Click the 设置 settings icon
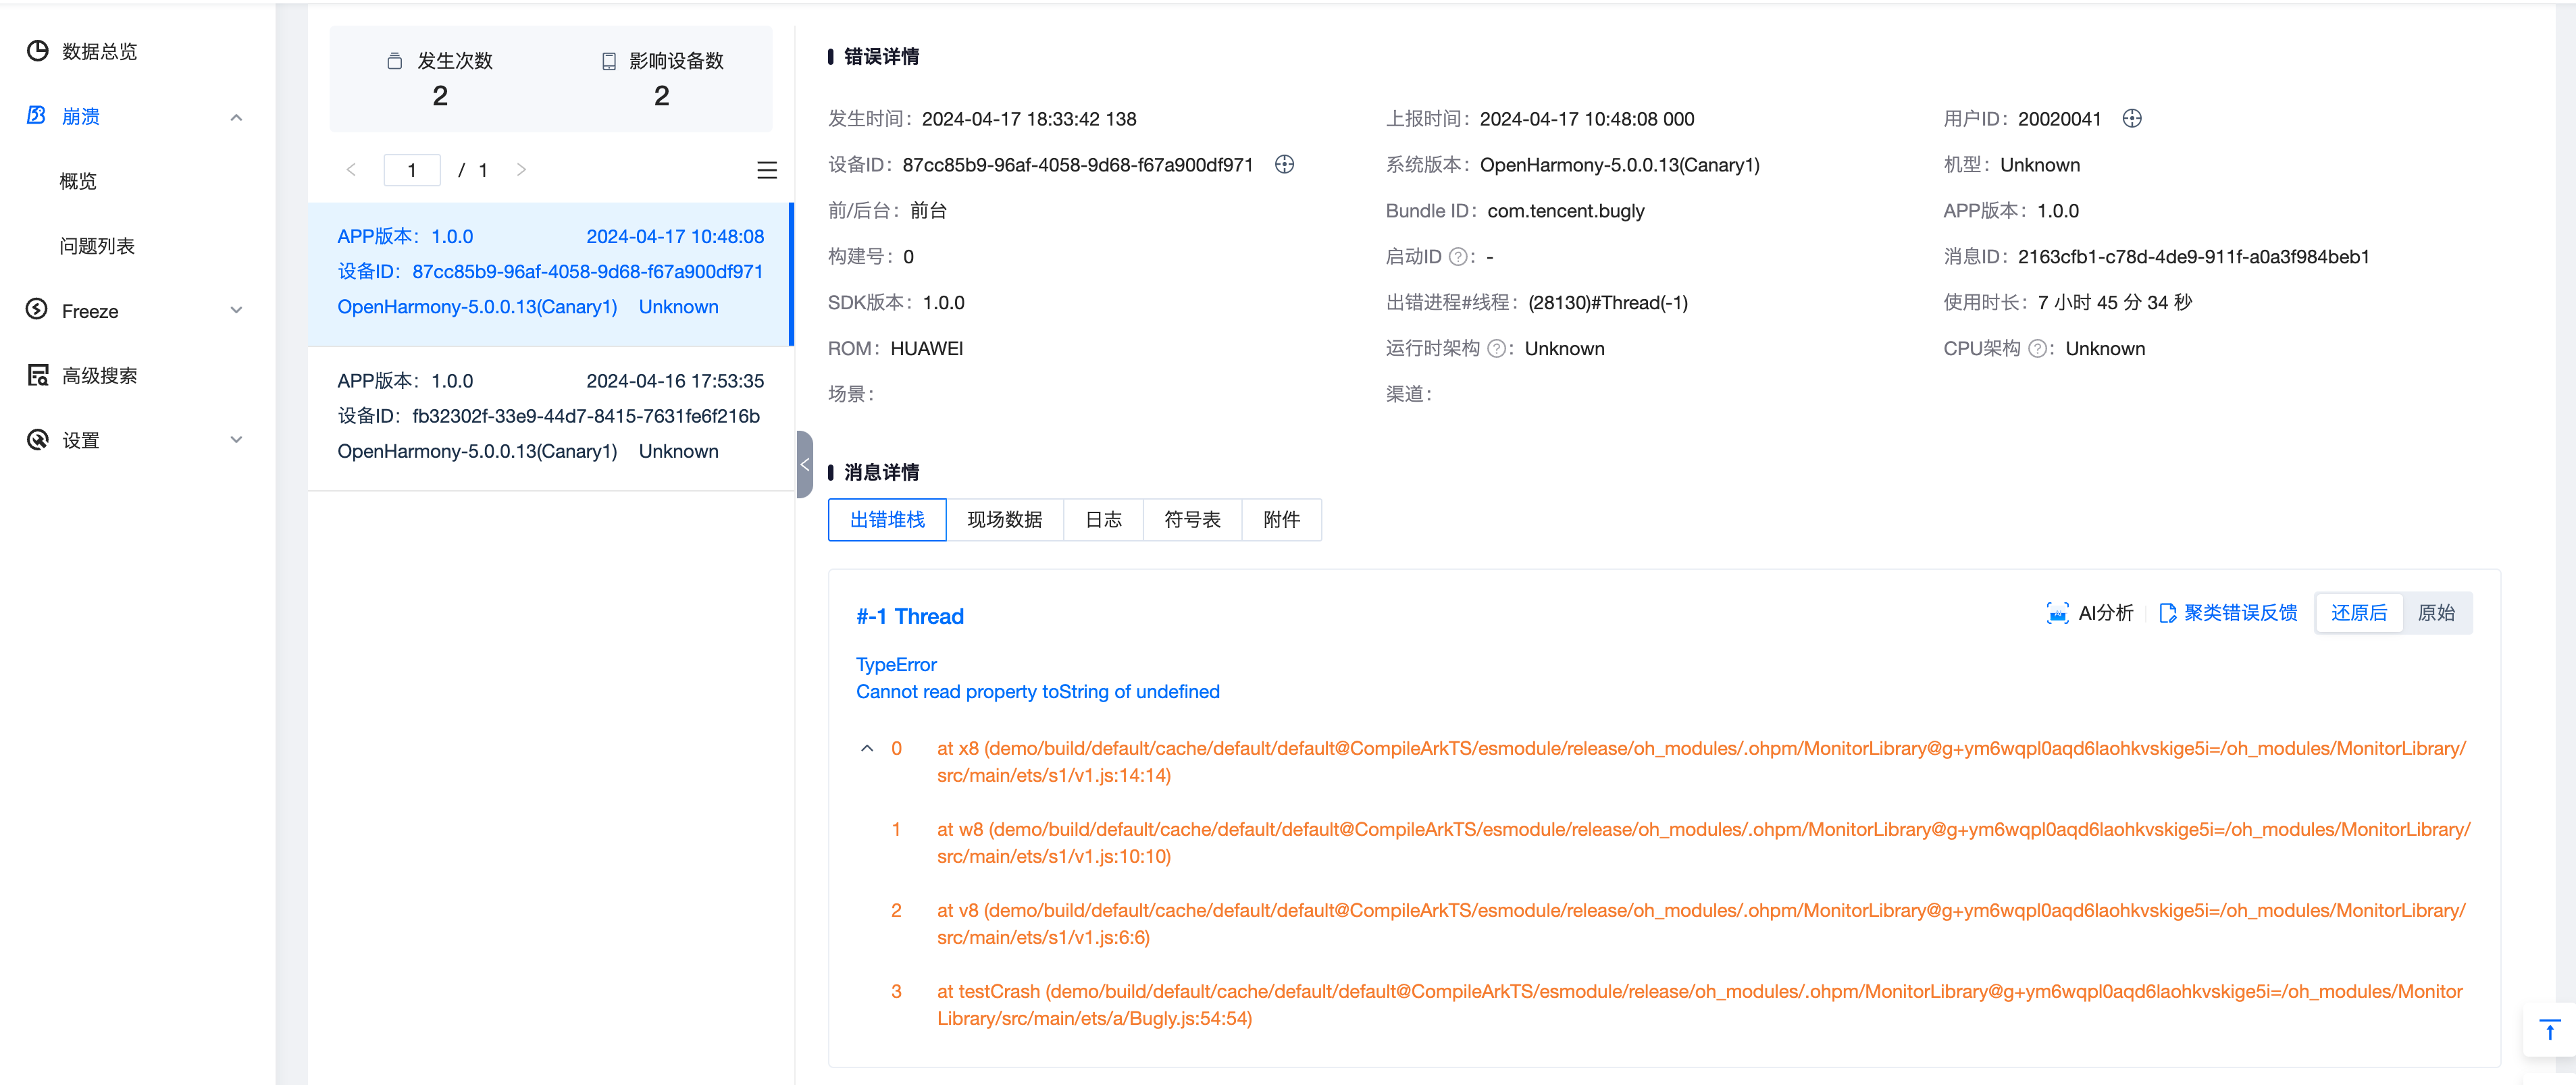The image size is (2576, 1085). (x=38, y=440)
